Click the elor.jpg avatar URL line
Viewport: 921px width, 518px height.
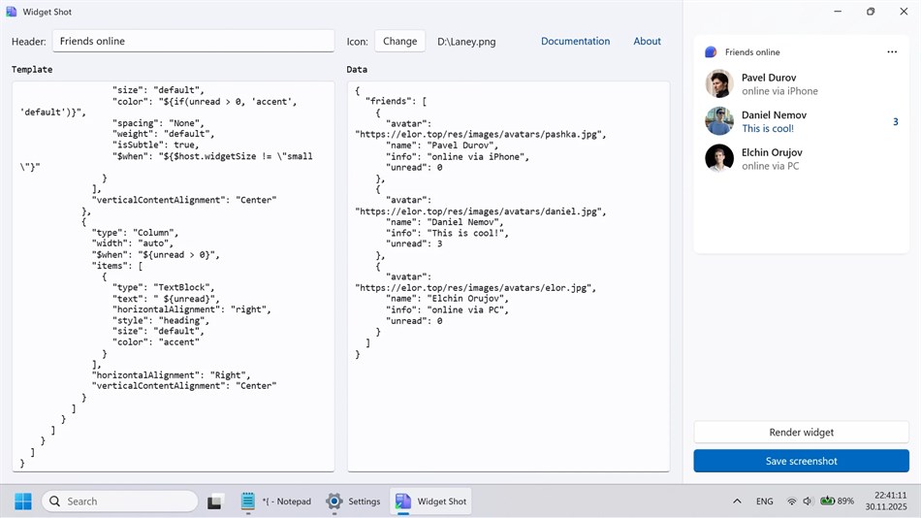tap(475, 287)
